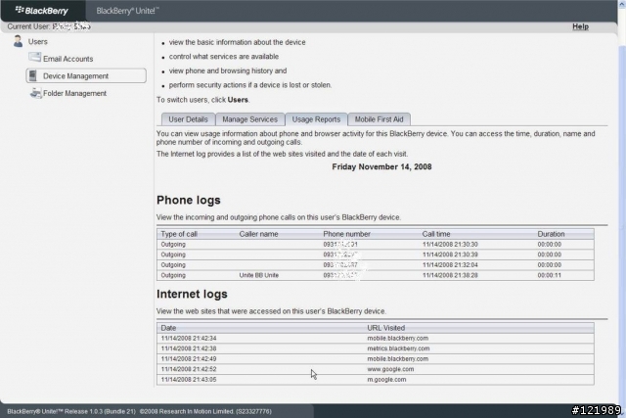
Task: Click the Duration column header
Action: click(x=551, y=234)
